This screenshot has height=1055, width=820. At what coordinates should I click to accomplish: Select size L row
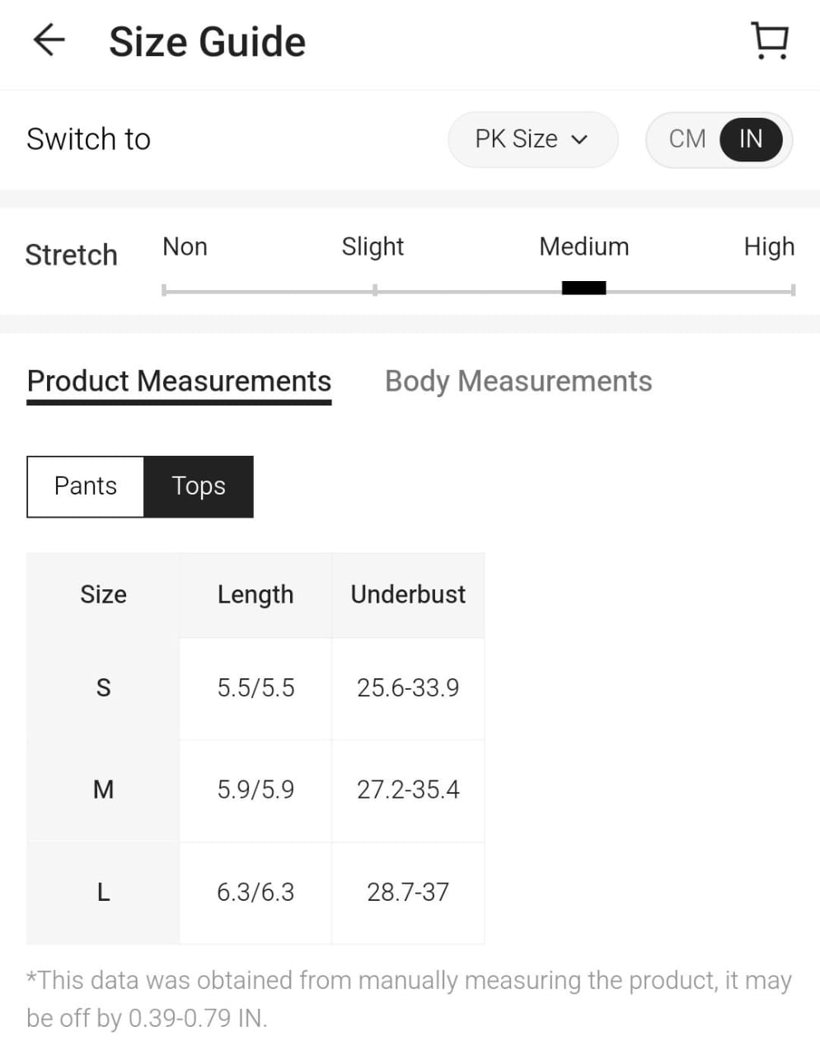click(103, 892)
